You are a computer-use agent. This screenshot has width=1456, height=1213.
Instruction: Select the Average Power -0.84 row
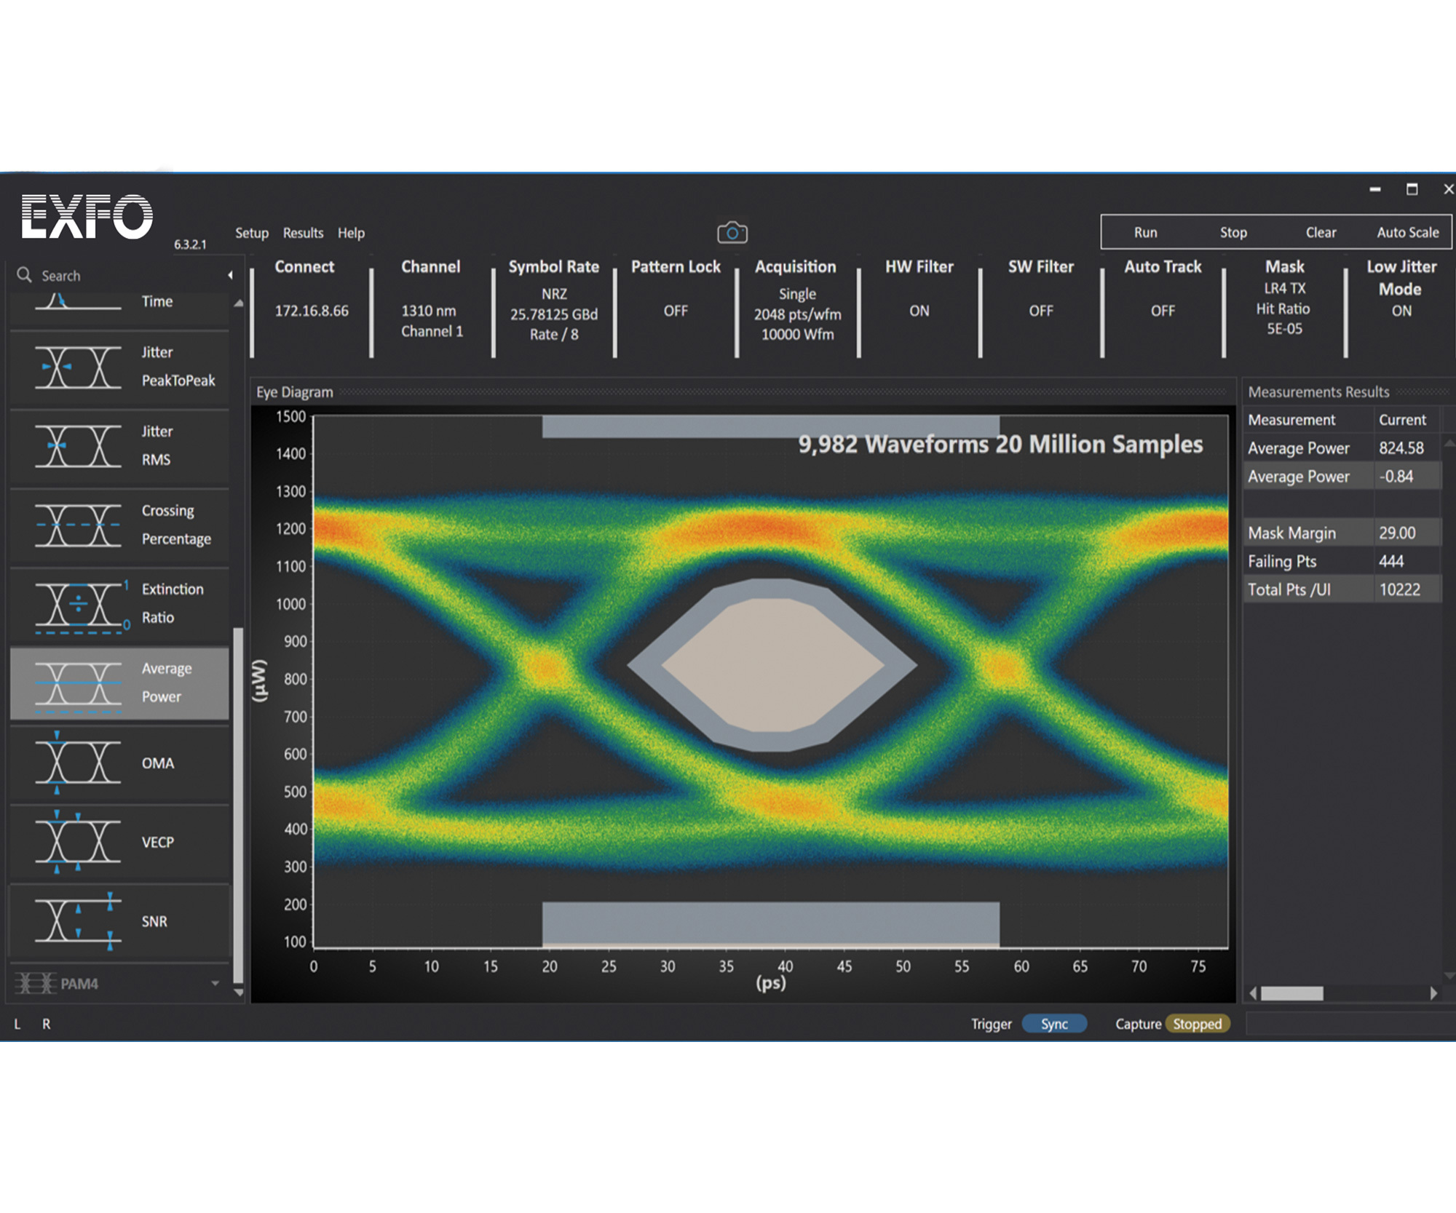coord(1341,476)
